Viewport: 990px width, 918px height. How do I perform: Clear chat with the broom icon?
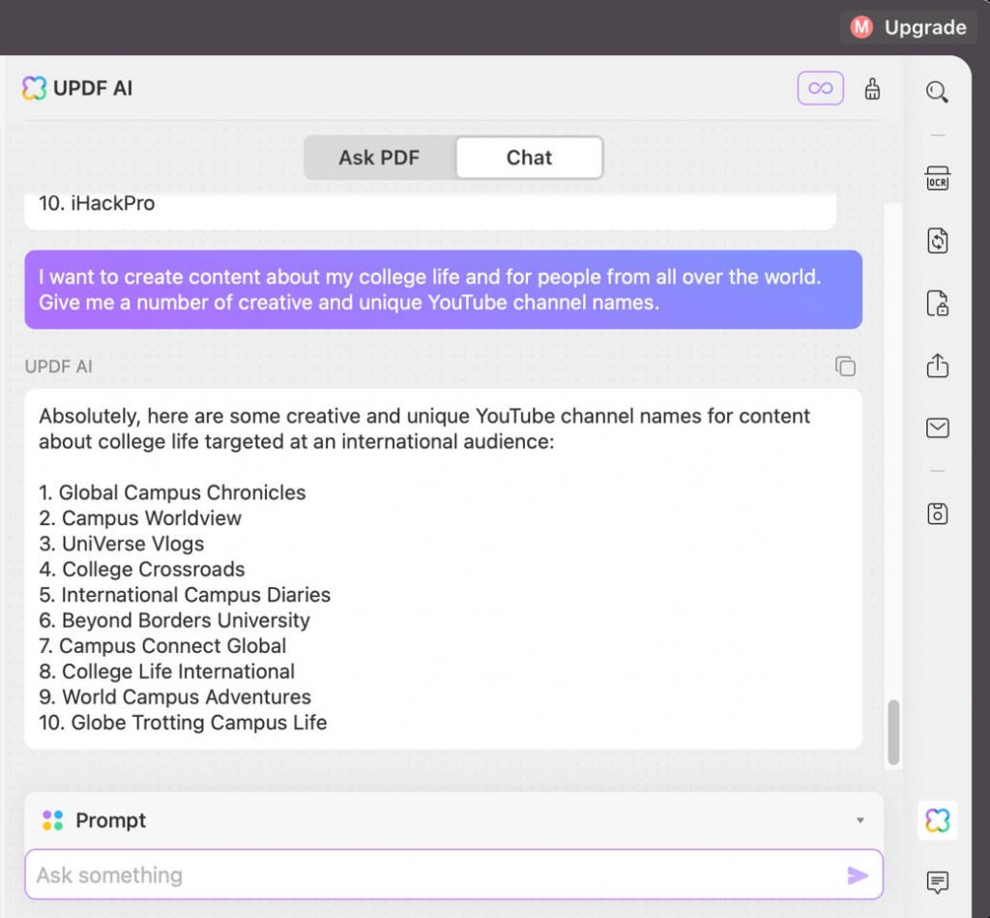872,89
